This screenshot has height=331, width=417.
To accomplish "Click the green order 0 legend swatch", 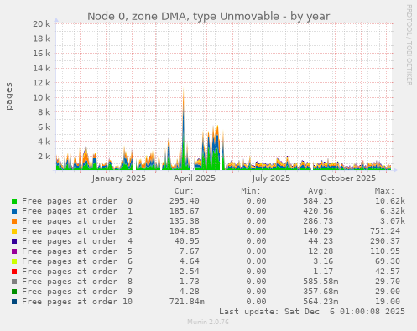I will point(14,201).
